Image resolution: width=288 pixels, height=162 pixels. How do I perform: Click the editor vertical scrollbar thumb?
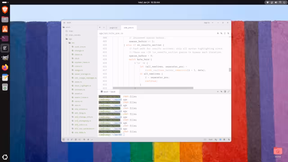pyautogui.click(x=230, y=70)
